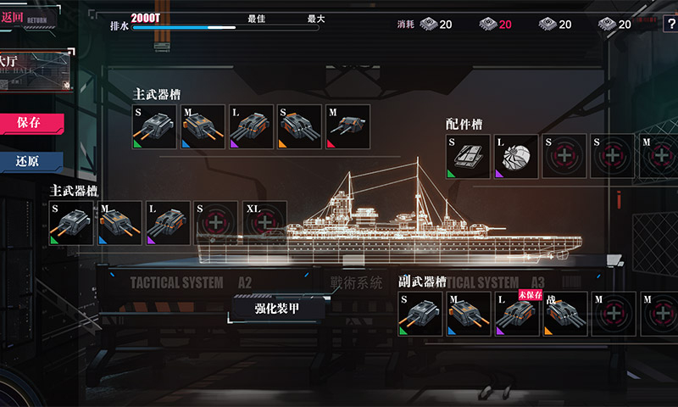Screen dimensions: 678x407
Task: Select the green S turret in top 主武器槽
Action: 154,126
